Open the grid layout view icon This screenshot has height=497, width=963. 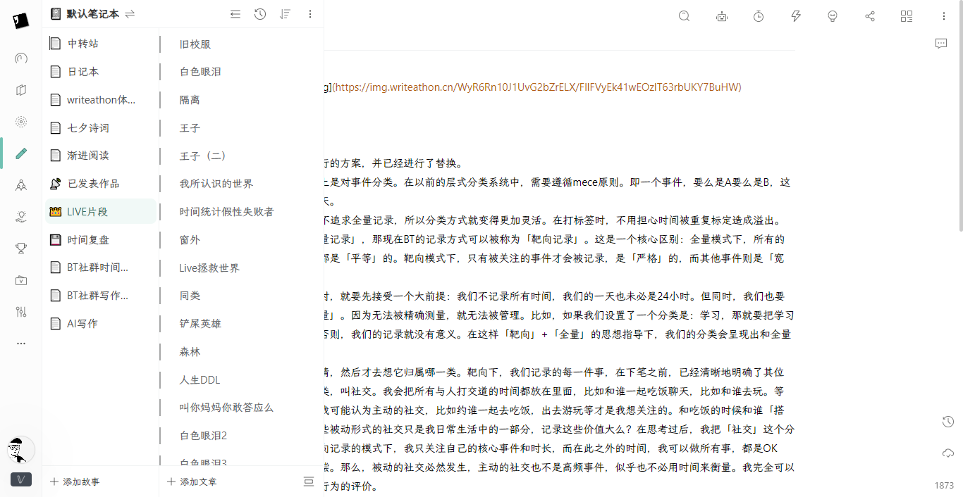(x=907, y=16)
